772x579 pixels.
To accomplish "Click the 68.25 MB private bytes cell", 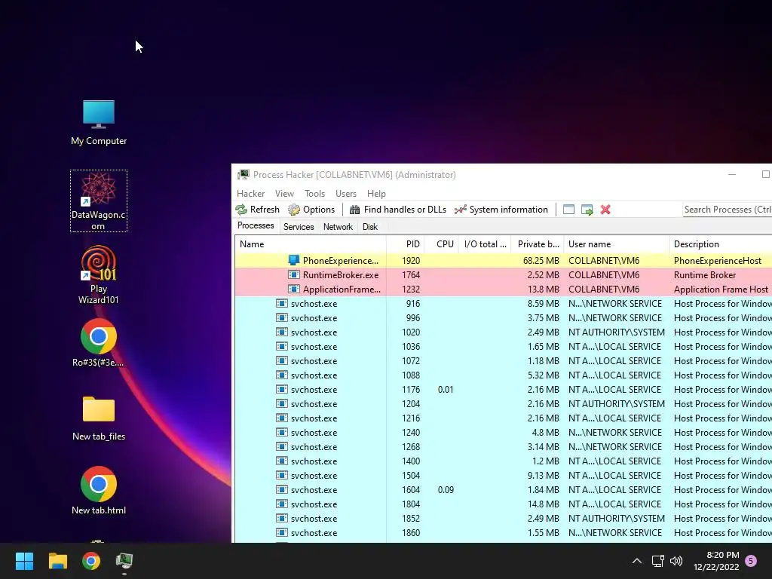I will coord(541,260).
